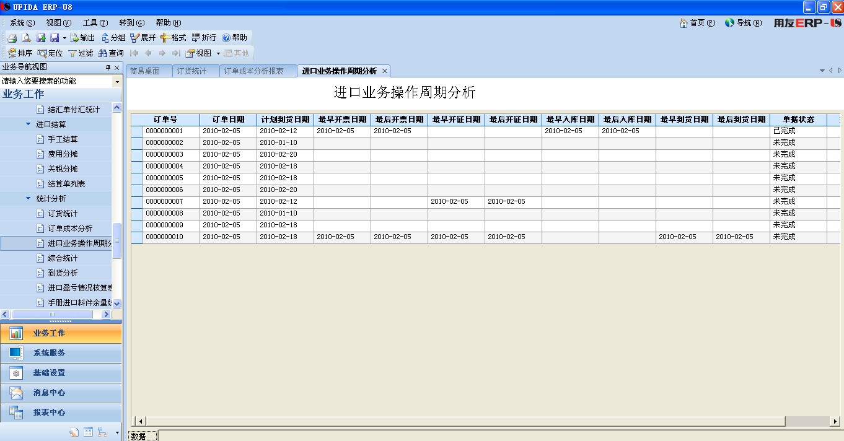Open the 系统 menu
The width and height of the screenshot is (844, 441).
click(22, 23)
